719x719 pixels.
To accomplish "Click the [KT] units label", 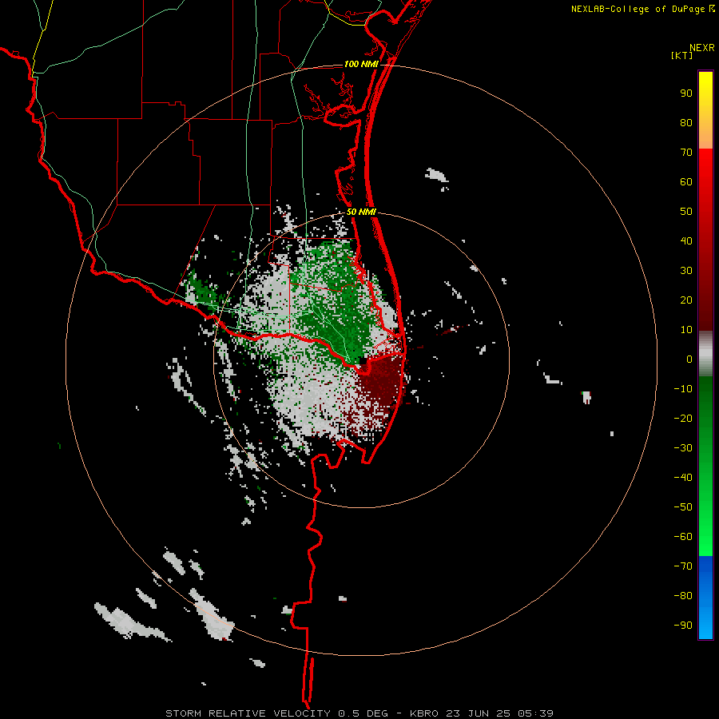I will pyautogui.click(x=682, y=55).
